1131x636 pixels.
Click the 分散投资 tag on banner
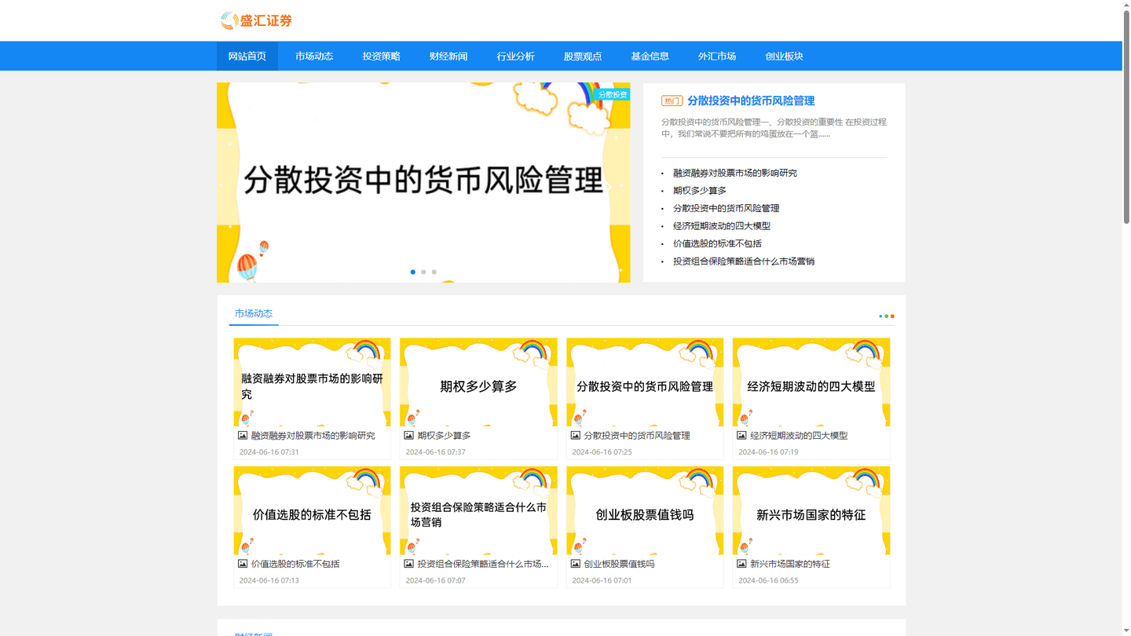[x=613, y=94]
